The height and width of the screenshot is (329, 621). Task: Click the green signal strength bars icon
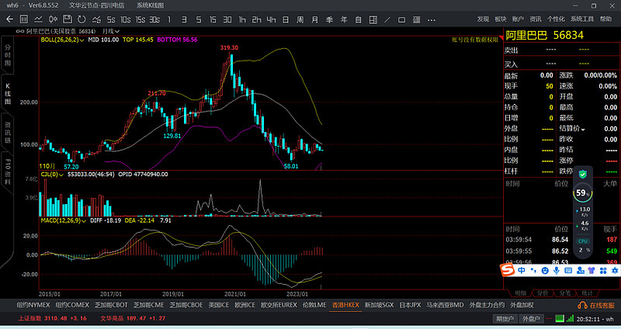(570, 318)
